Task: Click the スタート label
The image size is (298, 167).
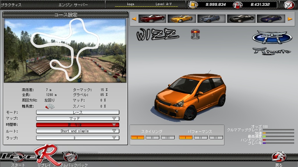Action: click(x=18, y=165)
